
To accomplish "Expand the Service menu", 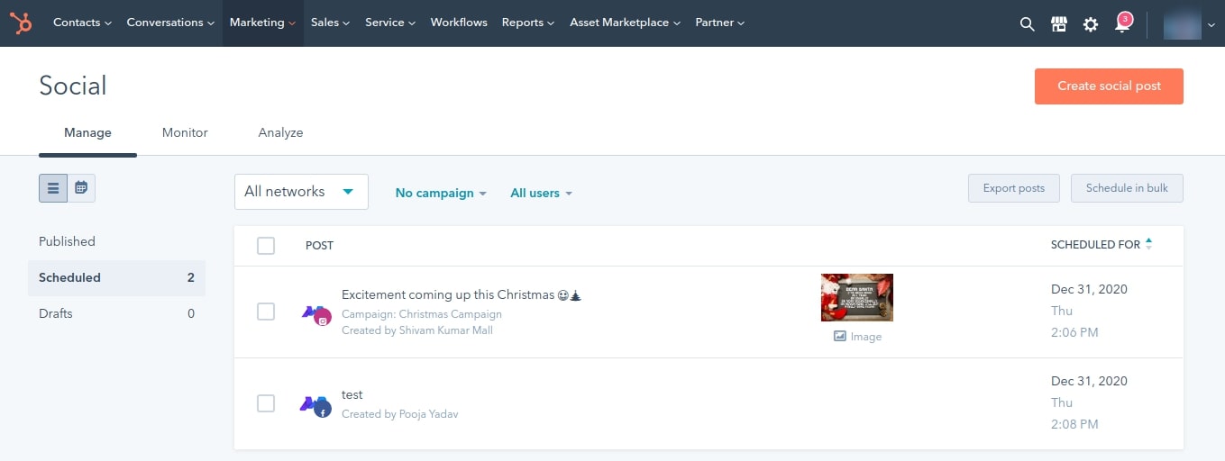I will pos(390,23).
